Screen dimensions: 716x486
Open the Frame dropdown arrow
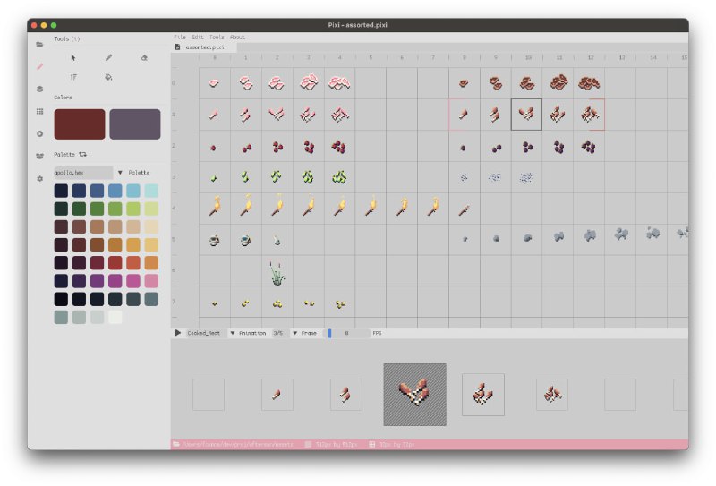click(x=295, y=333)
